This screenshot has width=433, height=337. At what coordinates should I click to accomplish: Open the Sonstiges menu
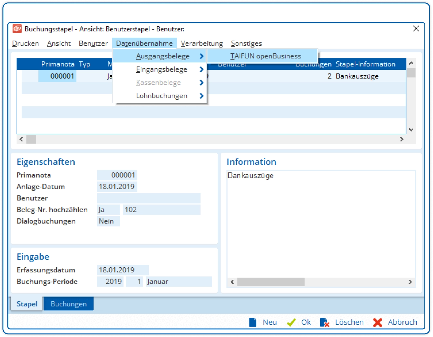(x=246, y=43)
